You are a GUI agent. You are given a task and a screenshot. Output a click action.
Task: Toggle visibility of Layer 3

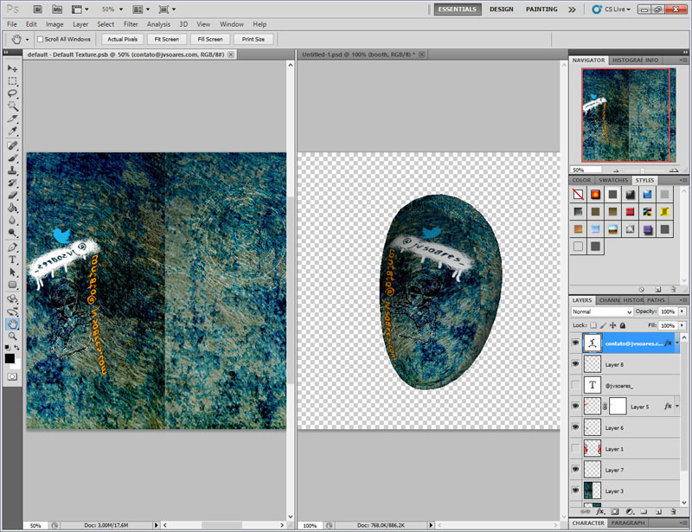(575, 490)
